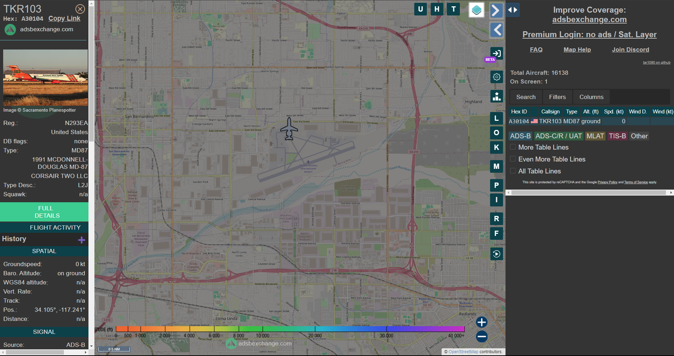Click the T map toggle button
Screen dimensions: 674x356
(454, 9)
